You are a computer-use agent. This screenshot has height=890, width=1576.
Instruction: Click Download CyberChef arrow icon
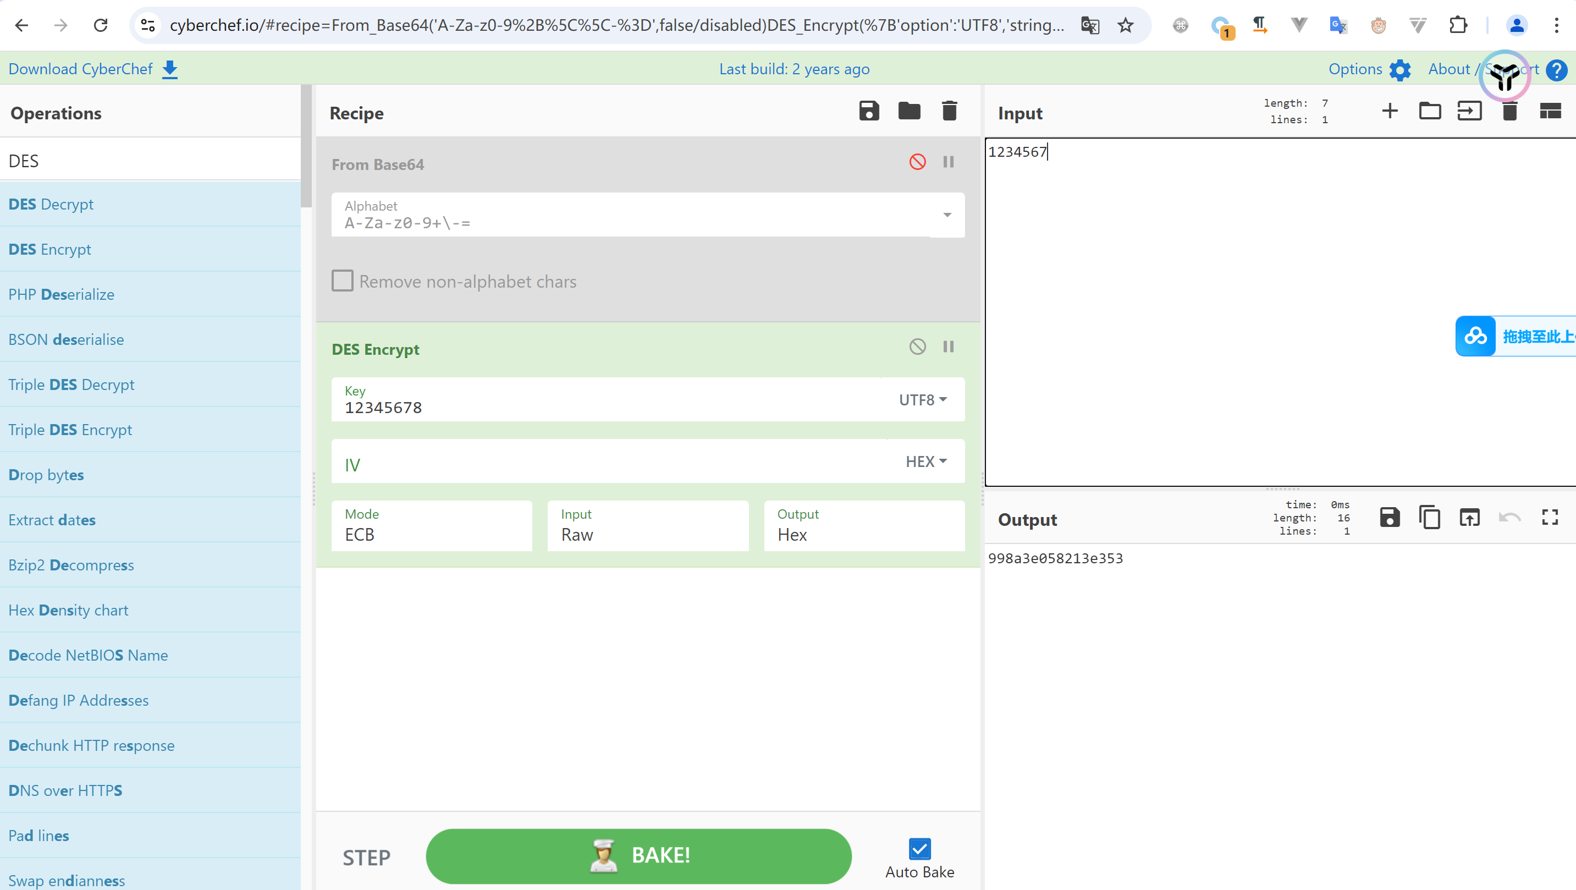click(170, 69)
